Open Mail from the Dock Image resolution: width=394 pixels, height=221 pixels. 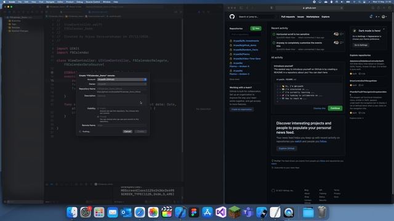click(113, 212)
